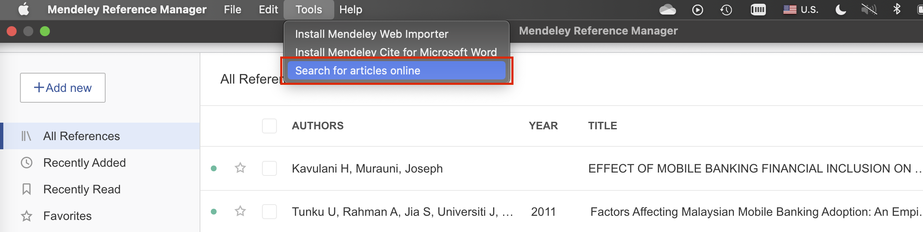Toggle the select-all checkbox beside AUTHORS
Viewport: 923px width, 232px height.
click(269, 126)
